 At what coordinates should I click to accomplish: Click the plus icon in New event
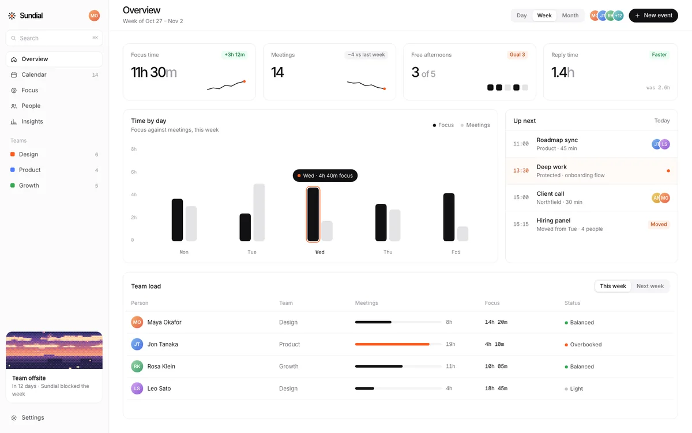(x=637, y=16)
